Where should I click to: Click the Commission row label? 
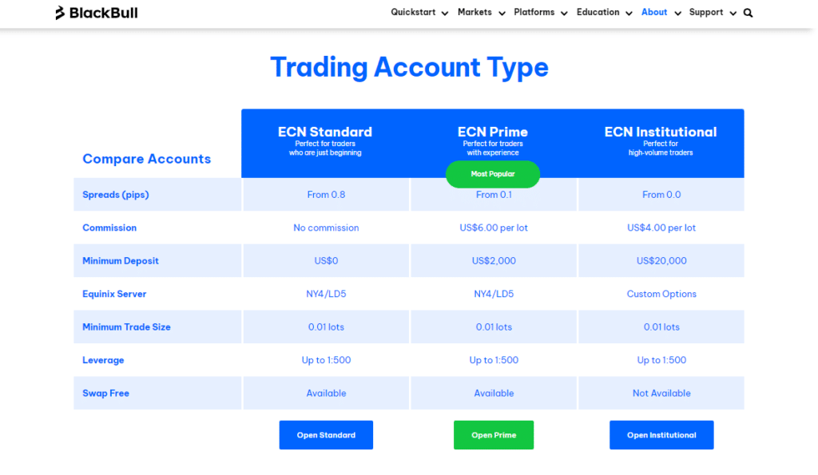point(109,228)
